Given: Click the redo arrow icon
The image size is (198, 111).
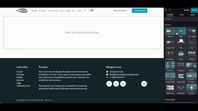Looking at the screenshot, I should pos(170,10).
